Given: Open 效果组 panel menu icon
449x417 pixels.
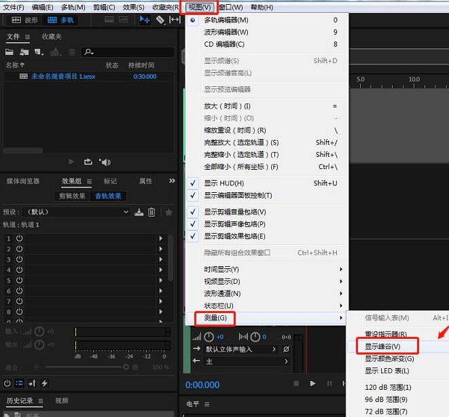Looking at the screenshot, I should (90, 181).
